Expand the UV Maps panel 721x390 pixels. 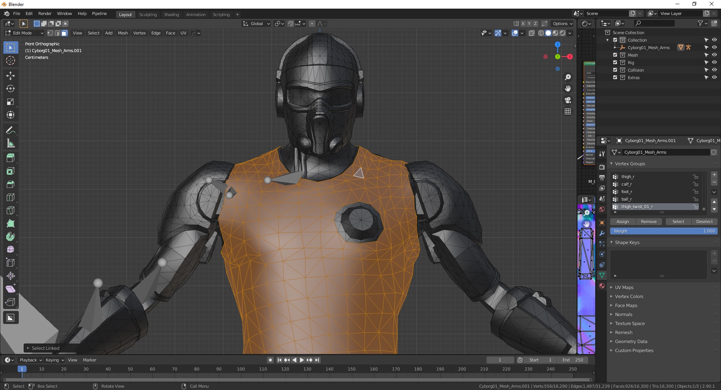pos(624,288)
